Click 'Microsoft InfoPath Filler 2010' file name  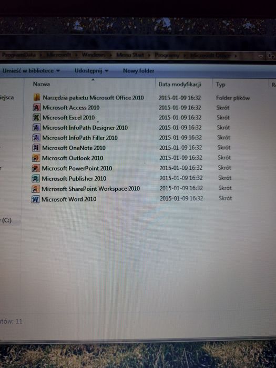(80, 138)
